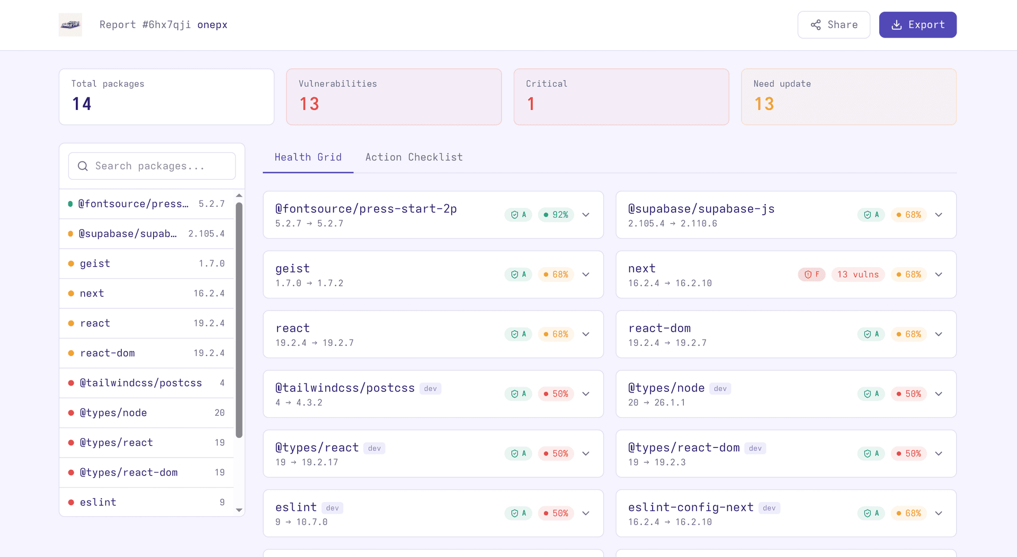Select the Health Grid tab

point(308,157)
